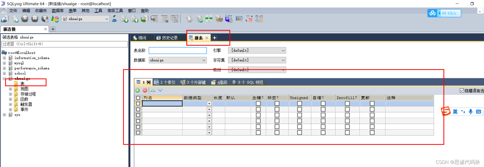Tick 主键 checkbox in the second row

click(258, 109)
